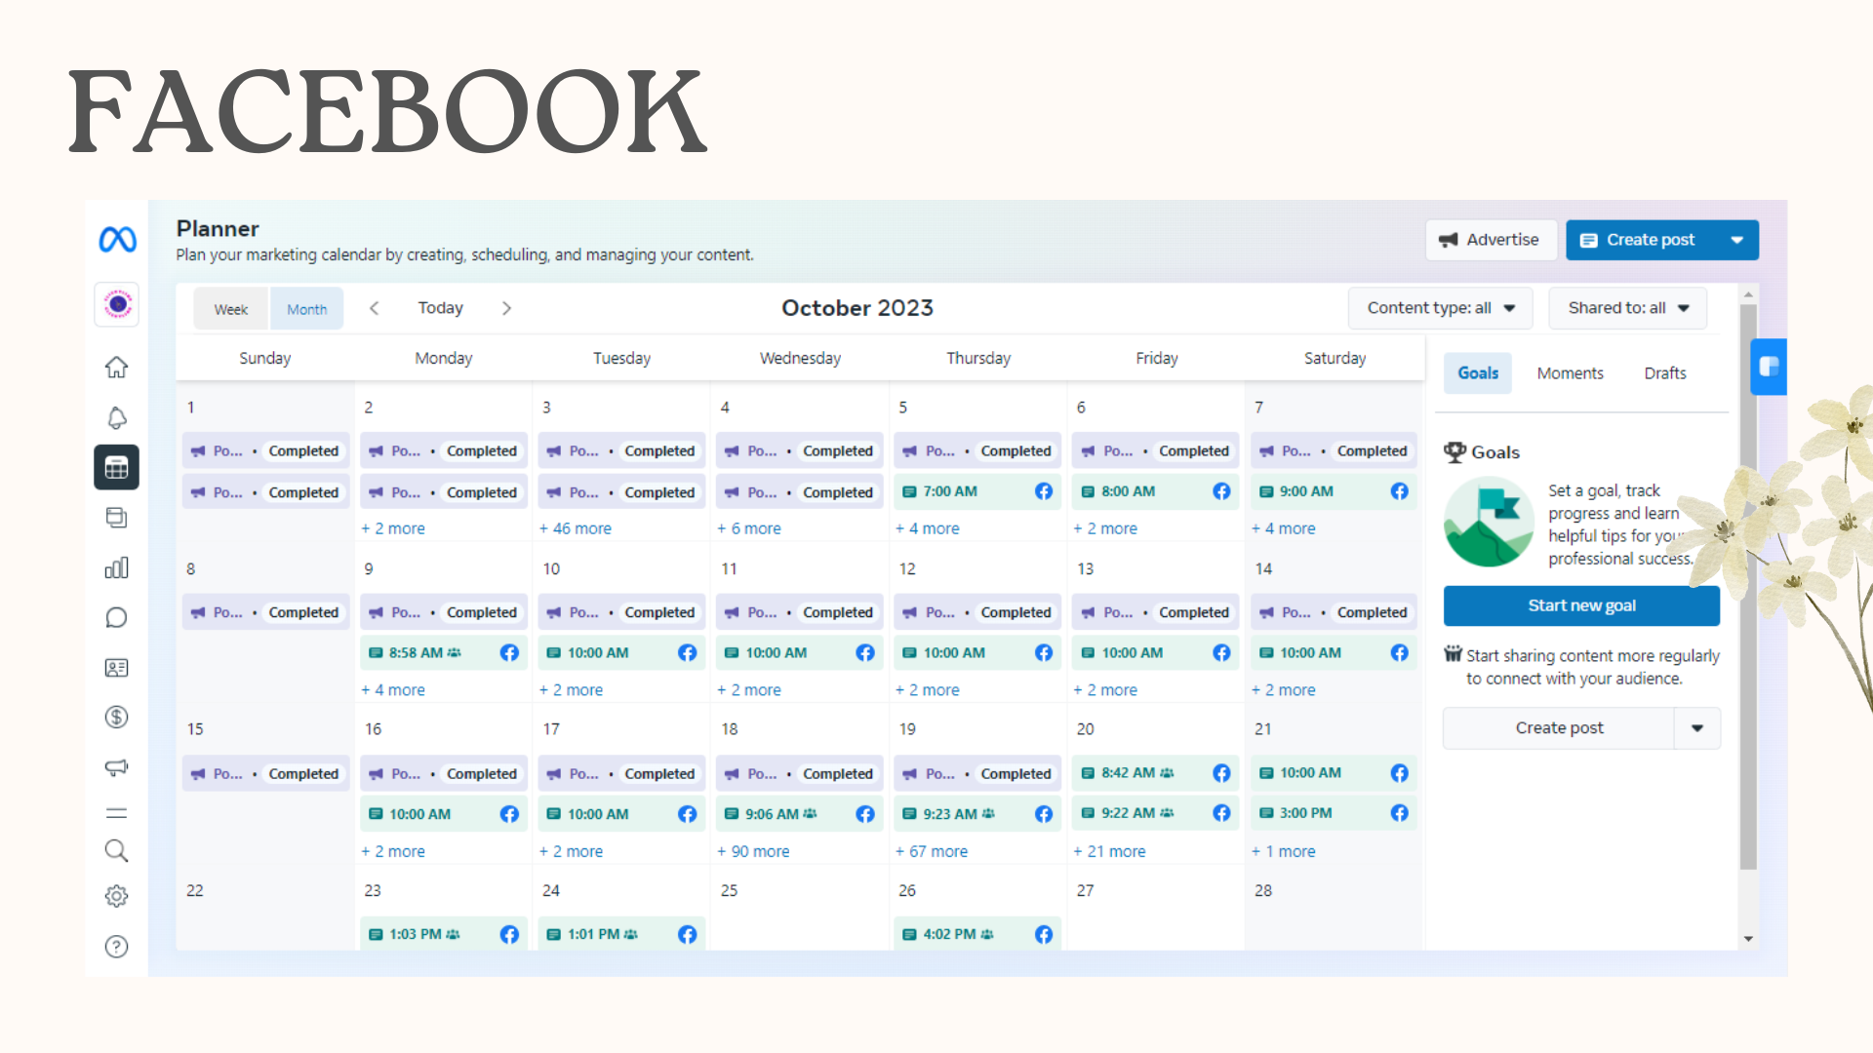The height and width of the screenshot is (1053, 1873).
Task: Switch calendar to Week view
Action: 231,309
